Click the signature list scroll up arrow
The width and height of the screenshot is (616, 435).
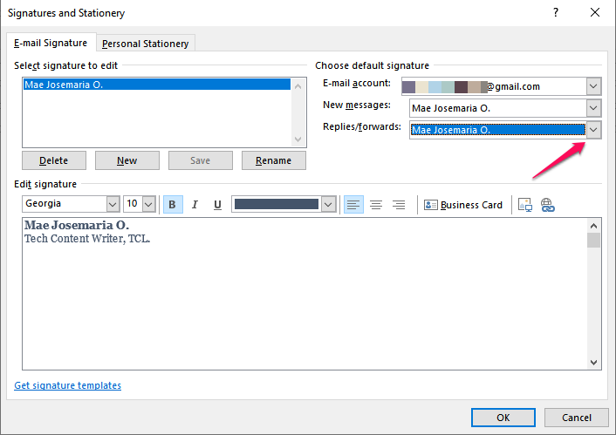point(298,86)
